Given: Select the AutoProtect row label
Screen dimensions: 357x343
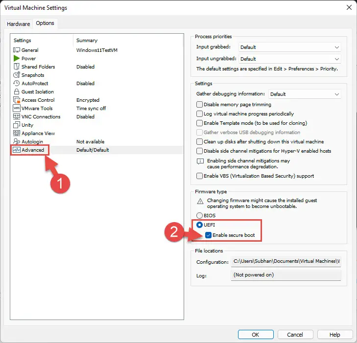Looking at the screenshot, I should click(35, 83).
